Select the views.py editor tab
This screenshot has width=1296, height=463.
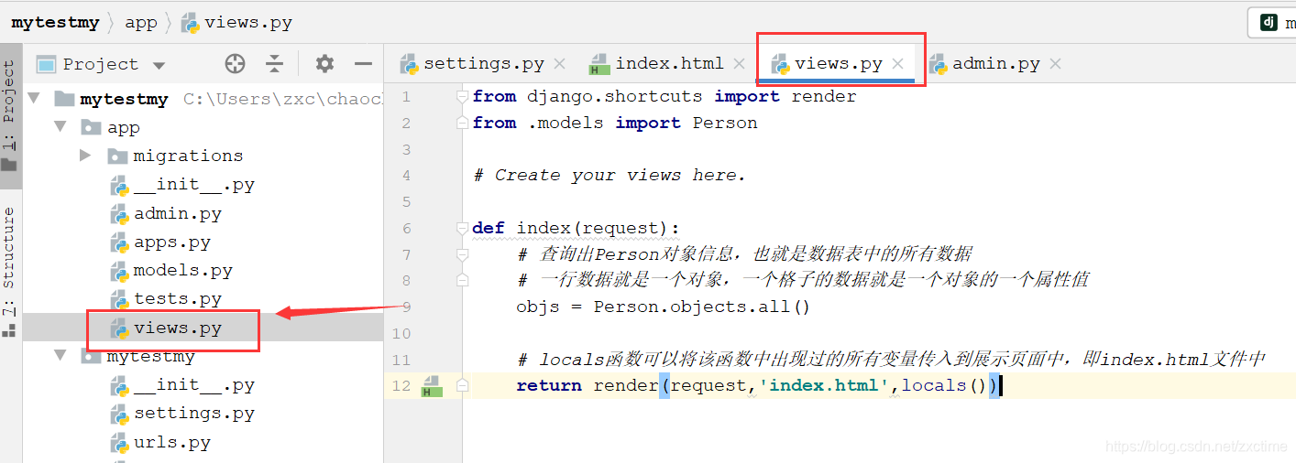pyautogui.click(x=838, y=64)
